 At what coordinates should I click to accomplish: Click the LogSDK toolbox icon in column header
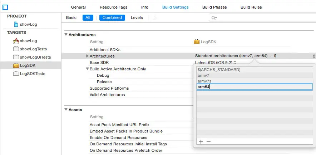(x=197, y=42)
